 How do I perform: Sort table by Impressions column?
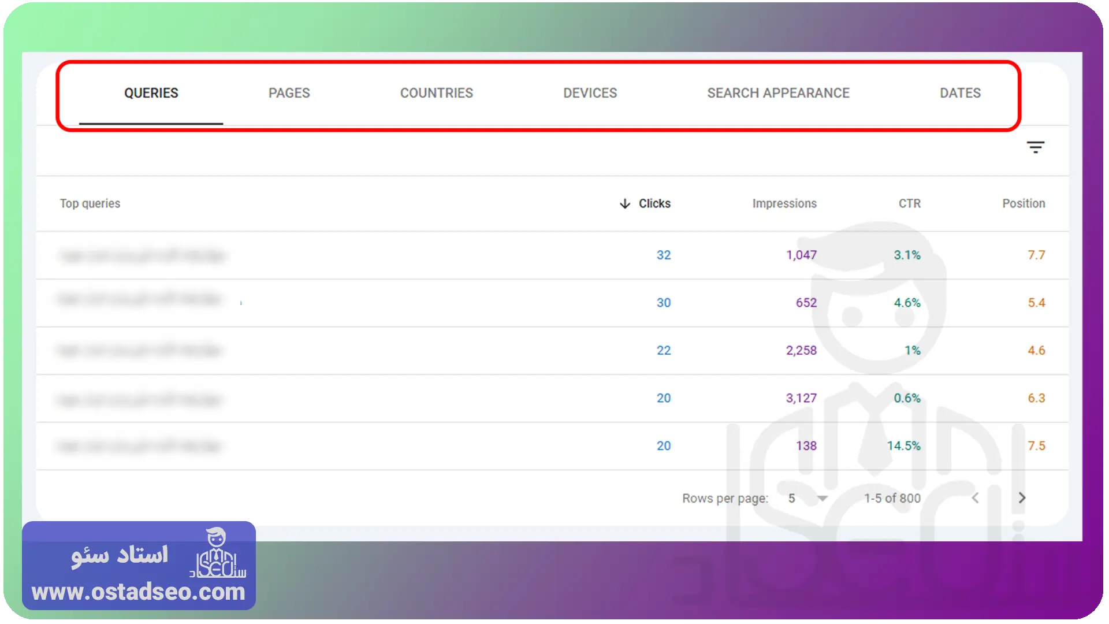pos(784,204)
